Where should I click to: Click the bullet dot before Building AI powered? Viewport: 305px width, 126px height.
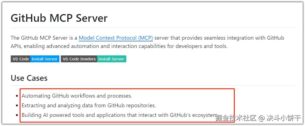click(x=17, y=115)
